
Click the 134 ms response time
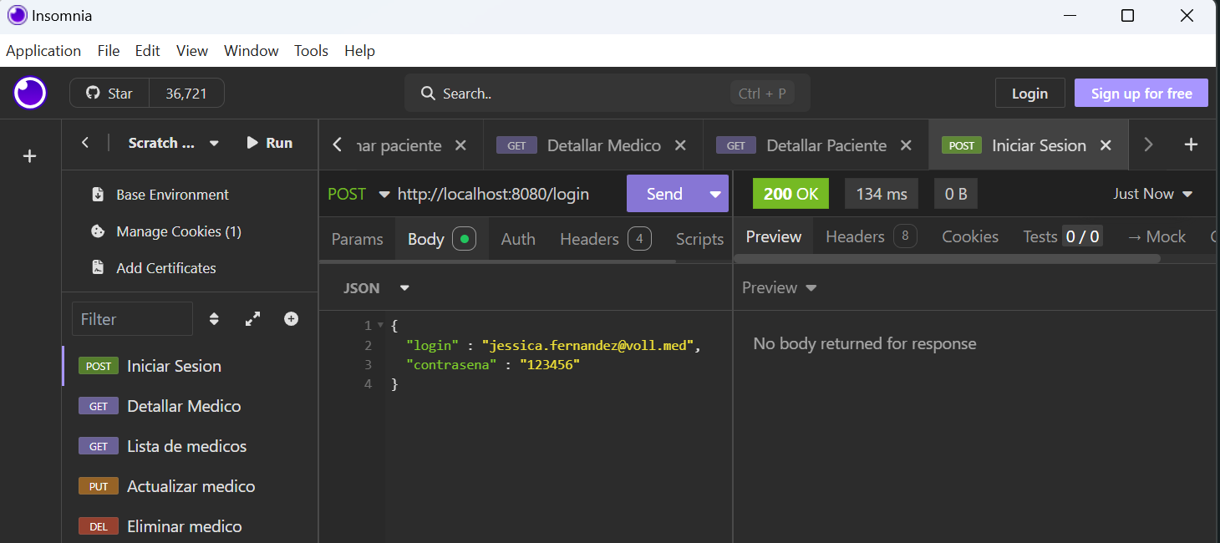tap(882, 194)
